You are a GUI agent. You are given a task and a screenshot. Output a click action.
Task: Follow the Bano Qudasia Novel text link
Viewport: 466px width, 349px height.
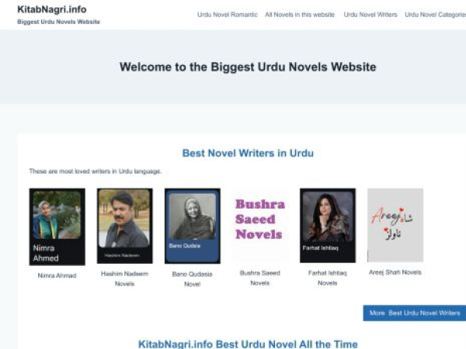(x=193, y=279)
